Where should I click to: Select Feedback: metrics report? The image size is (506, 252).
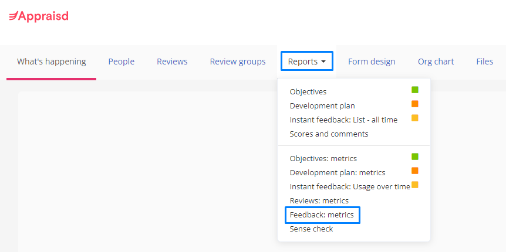tap(322, 215)
